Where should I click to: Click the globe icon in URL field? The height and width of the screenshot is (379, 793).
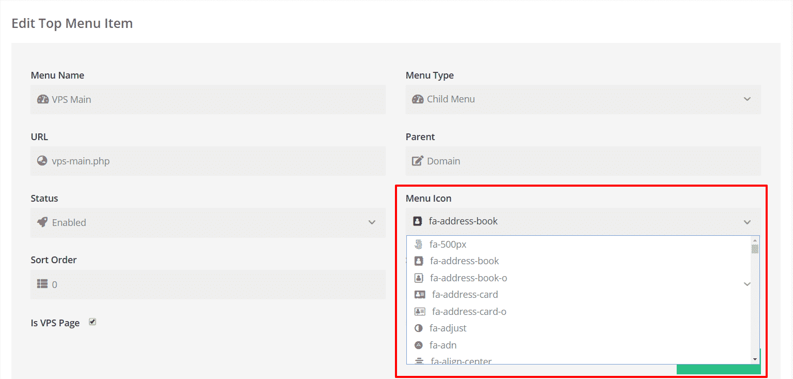tap(42, 161)
